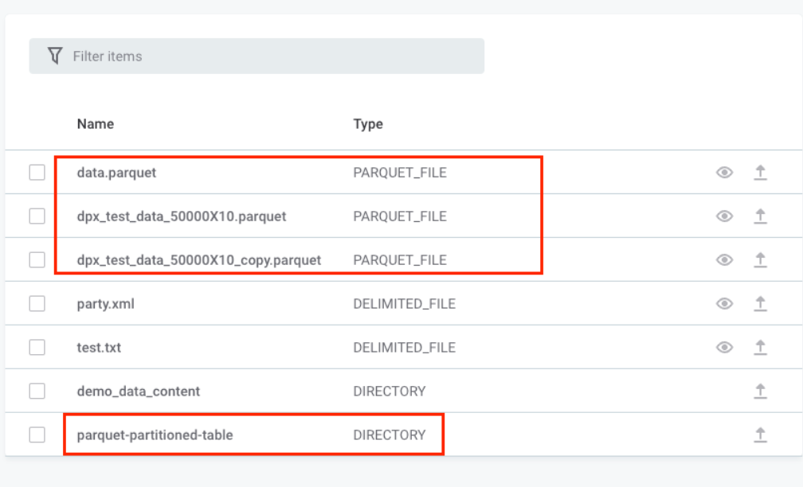Click upload icon for parquet-partitioned-table
The height and width of the screenshot is (487, 803).
pyautogui.click(x=760, y=434)
